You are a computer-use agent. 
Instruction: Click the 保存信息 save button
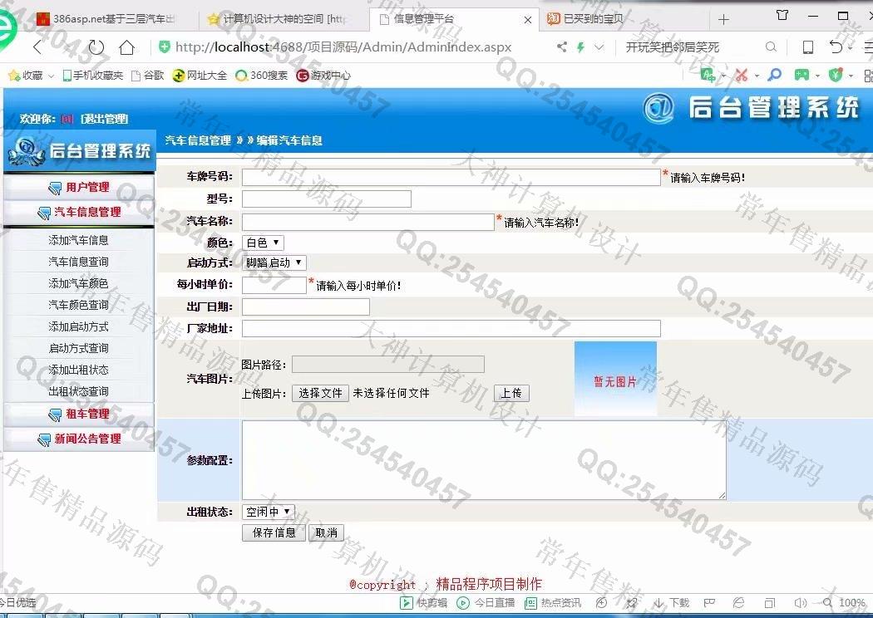coord(274,533)
